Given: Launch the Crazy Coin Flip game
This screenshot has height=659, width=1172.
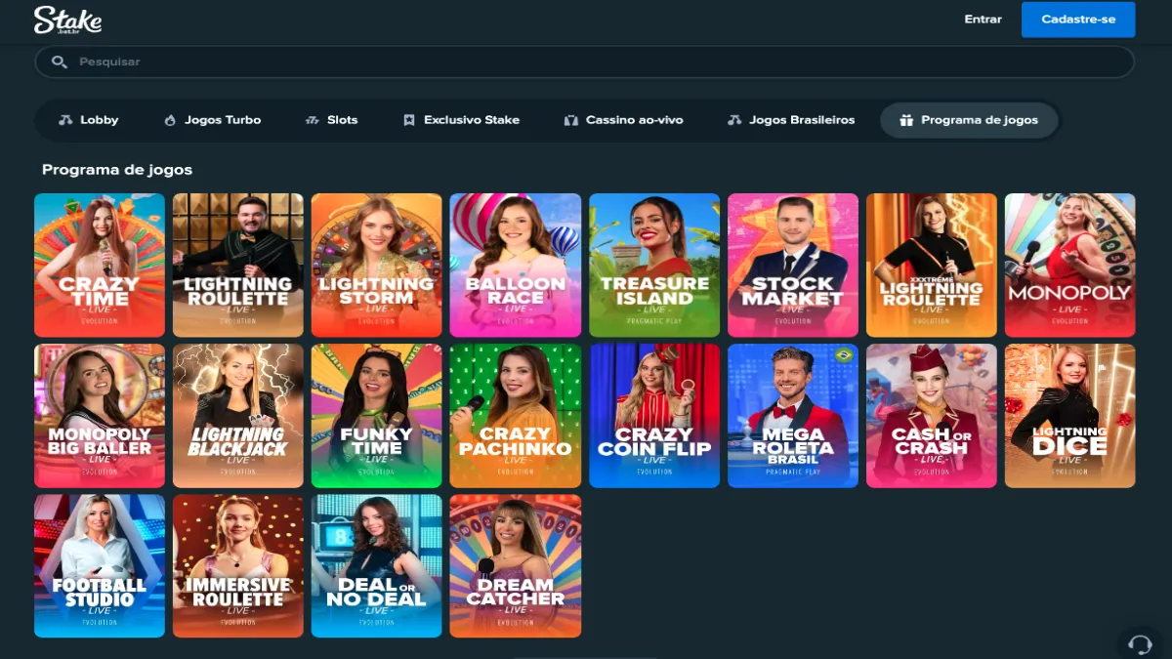Looking at the screenshot, I should click(x=654, y=416).
